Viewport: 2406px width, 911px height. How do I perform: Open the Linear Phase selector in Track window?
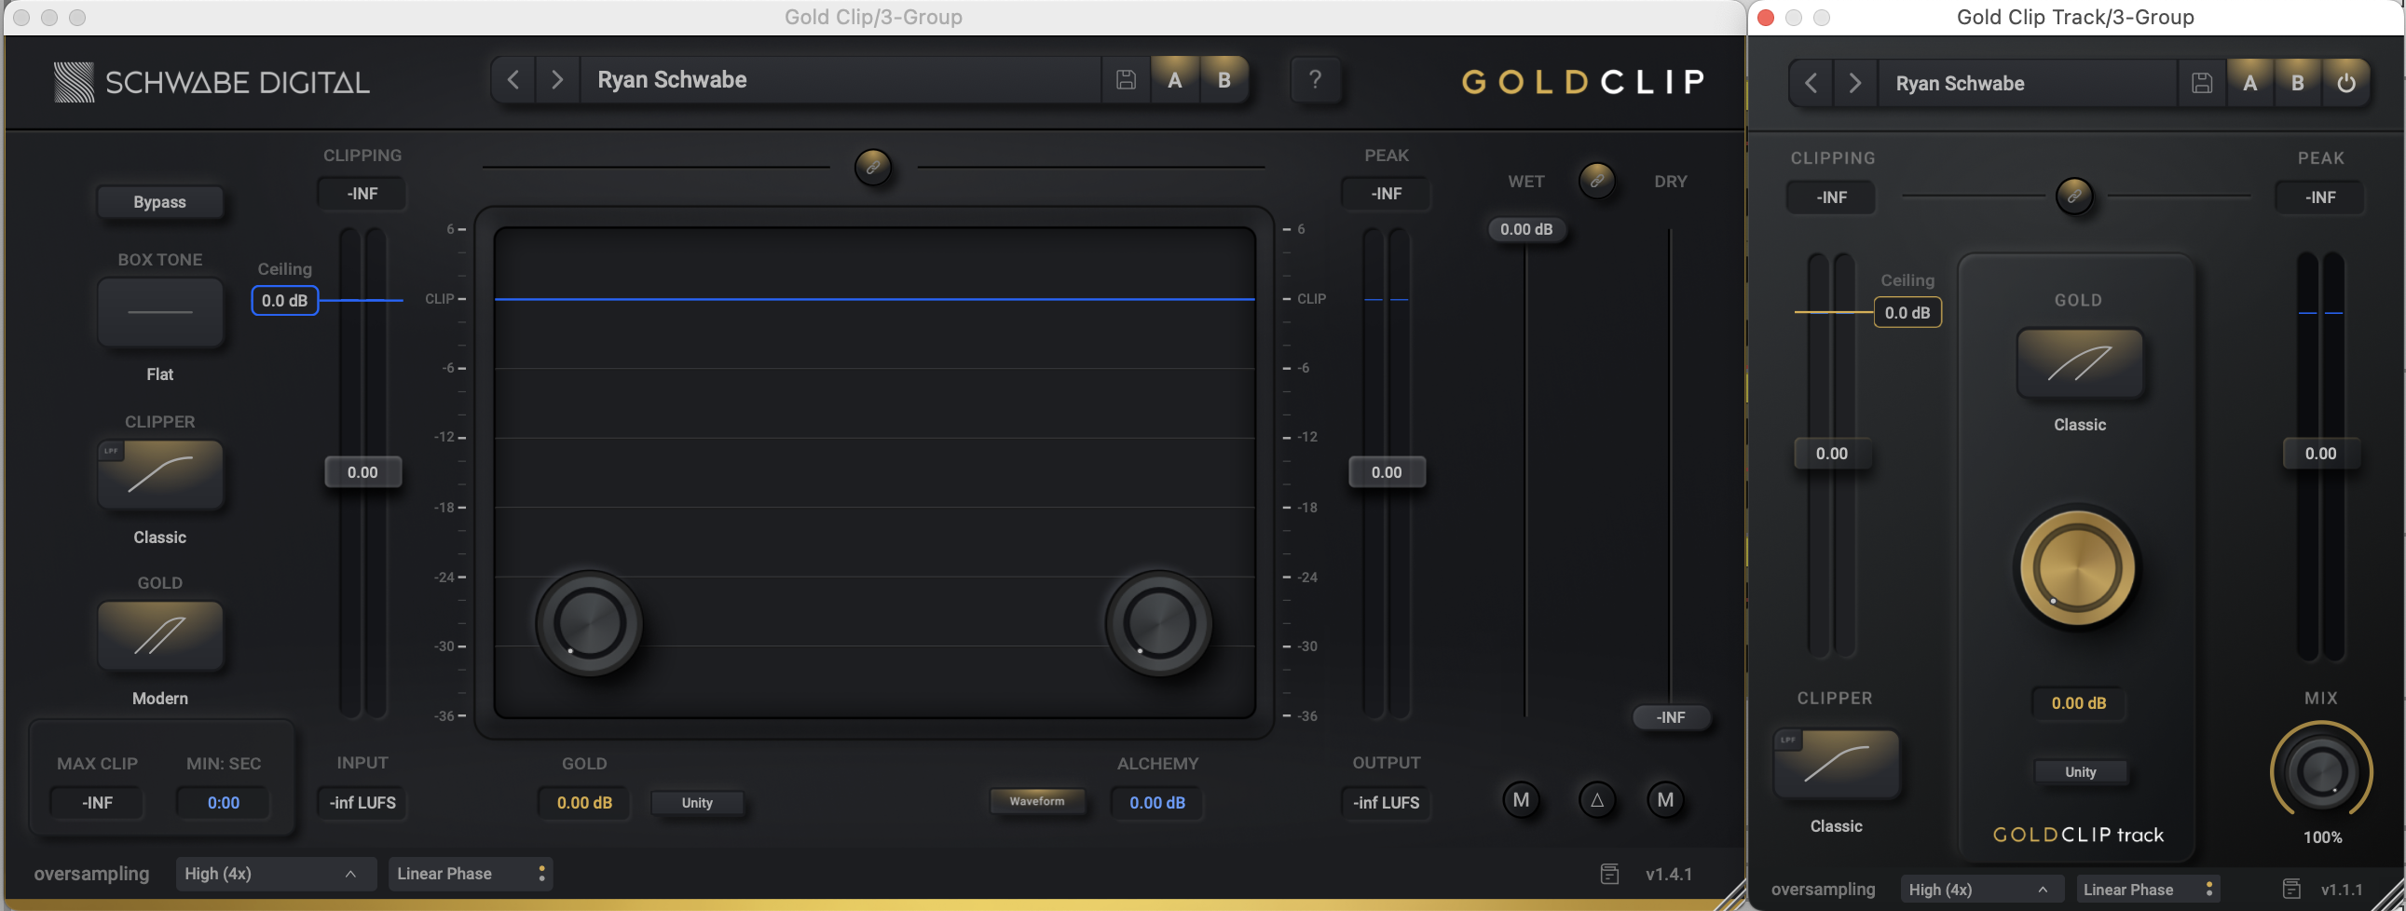coord(2147,889)
